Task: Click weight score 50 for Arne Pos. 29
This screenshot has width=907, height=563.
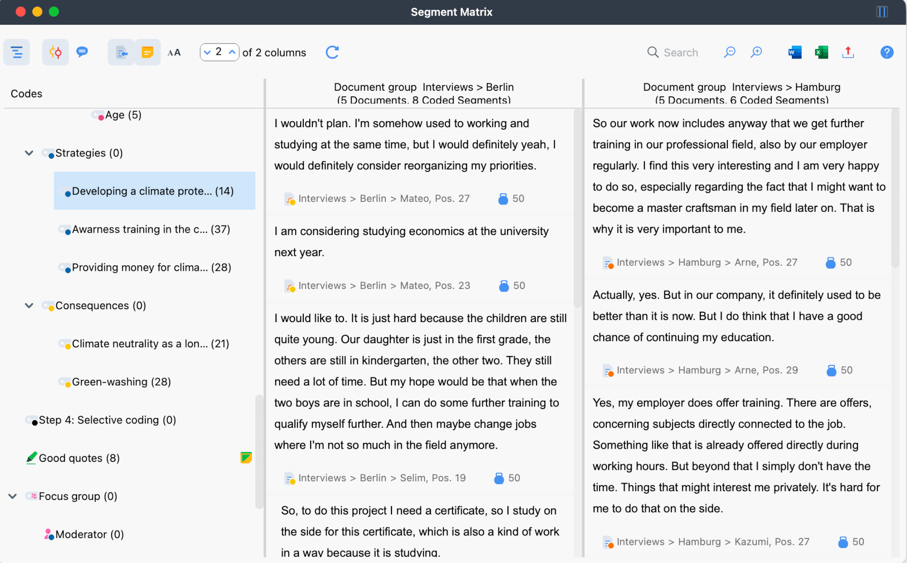Action: (x=846, y=370)
